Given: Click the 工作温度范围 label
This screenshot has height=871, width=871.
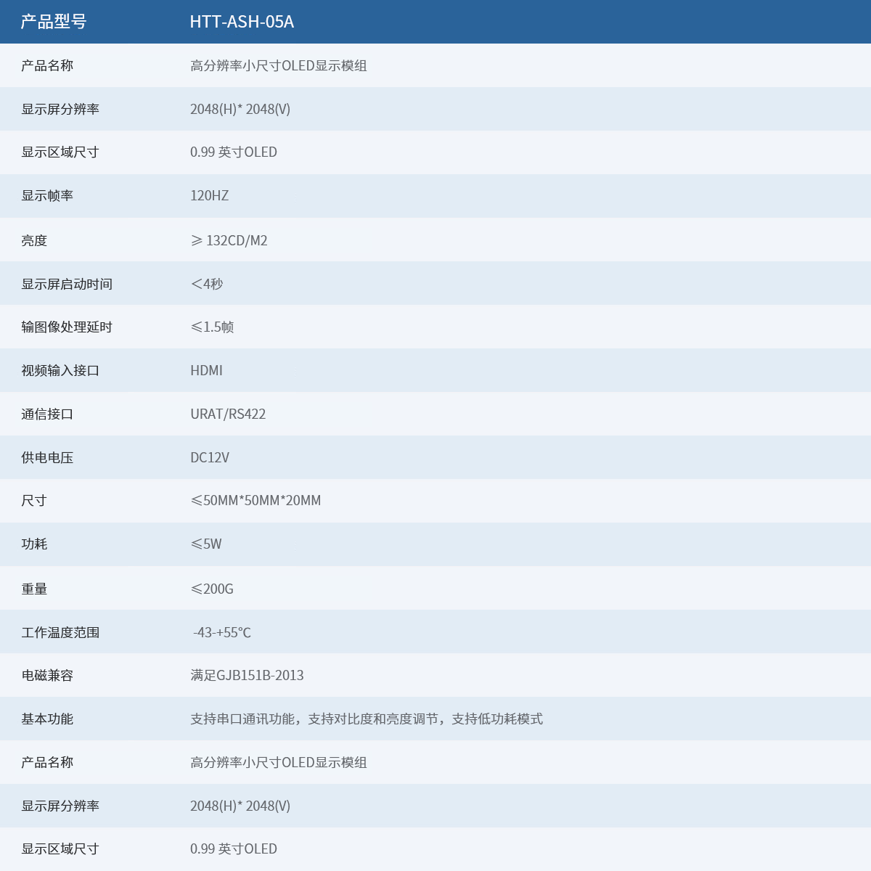Looking at the screenshot, I should [60, 633].
